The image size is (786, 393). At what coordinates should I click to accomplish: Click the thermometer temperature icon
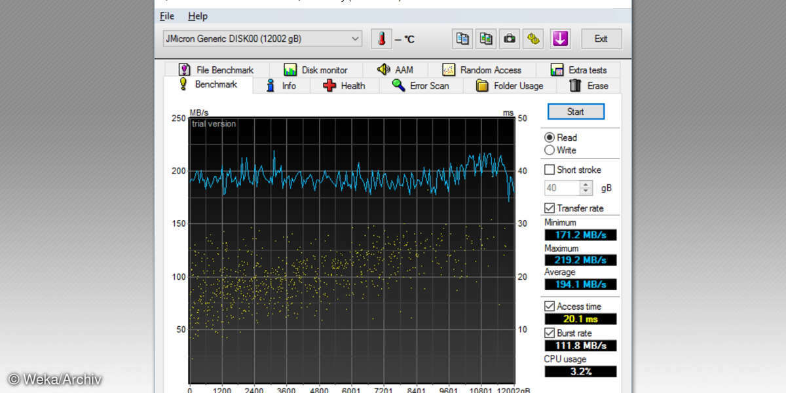pos(381,39)
